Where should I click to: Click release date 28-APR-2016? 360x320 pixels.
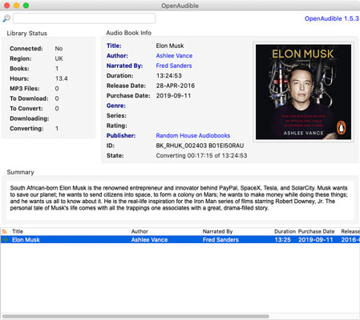pos(176,86)
